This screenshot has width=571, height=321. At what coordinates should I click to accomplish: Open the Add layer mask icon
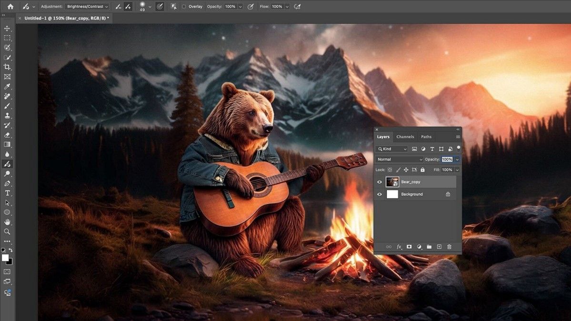pos(409,247)
